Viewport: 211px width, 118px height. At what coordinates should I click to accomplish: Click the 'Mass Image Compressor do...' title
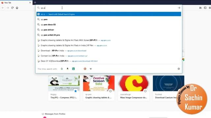134,98
